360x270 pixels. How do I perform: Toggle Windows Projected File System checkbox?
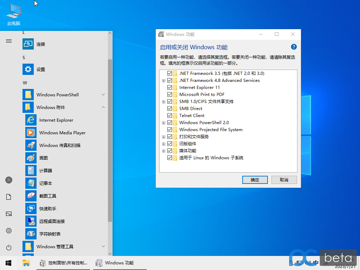click(x=170, y=129)
